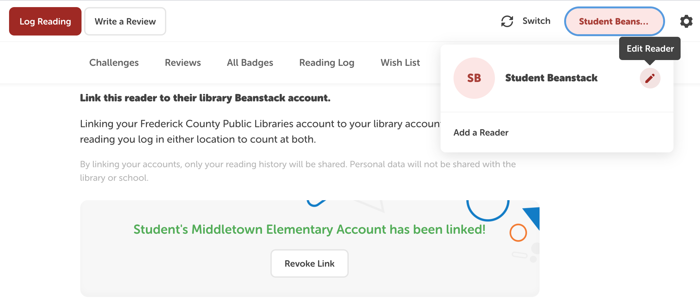The image size is (700, 308).
Task: Click the Switch label text
Action: (x=536, y=21)
